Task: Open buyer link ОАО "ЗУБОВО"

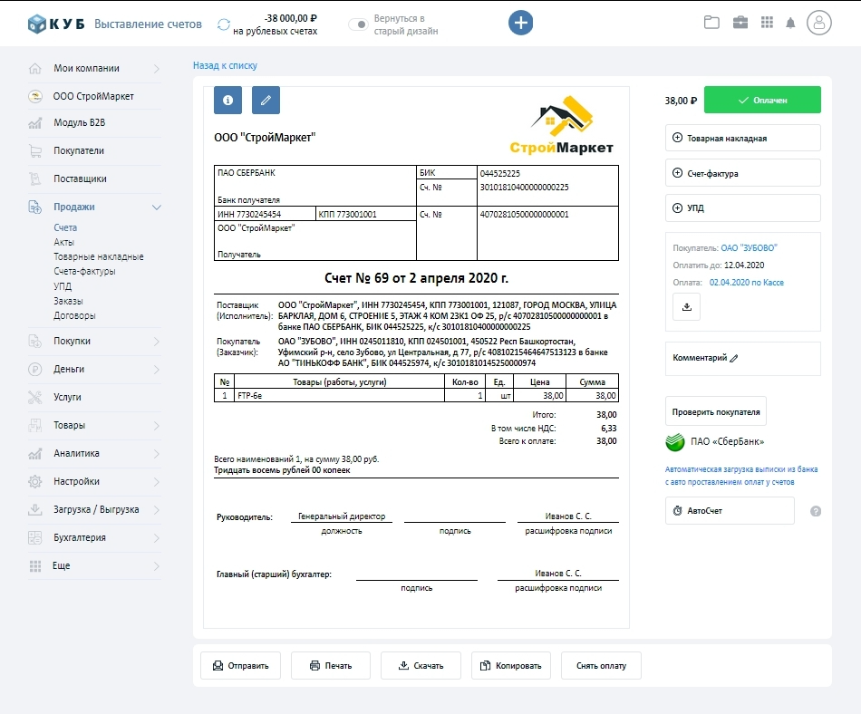Action: (x=749, y=248)
